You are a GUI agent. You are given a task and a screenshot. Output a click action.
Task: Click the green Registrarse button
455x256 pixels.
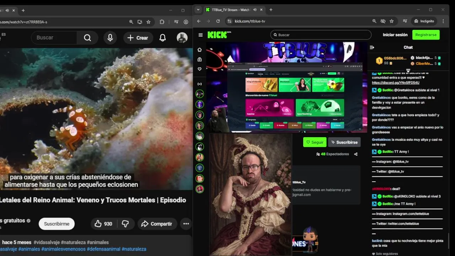coord(426,35)
